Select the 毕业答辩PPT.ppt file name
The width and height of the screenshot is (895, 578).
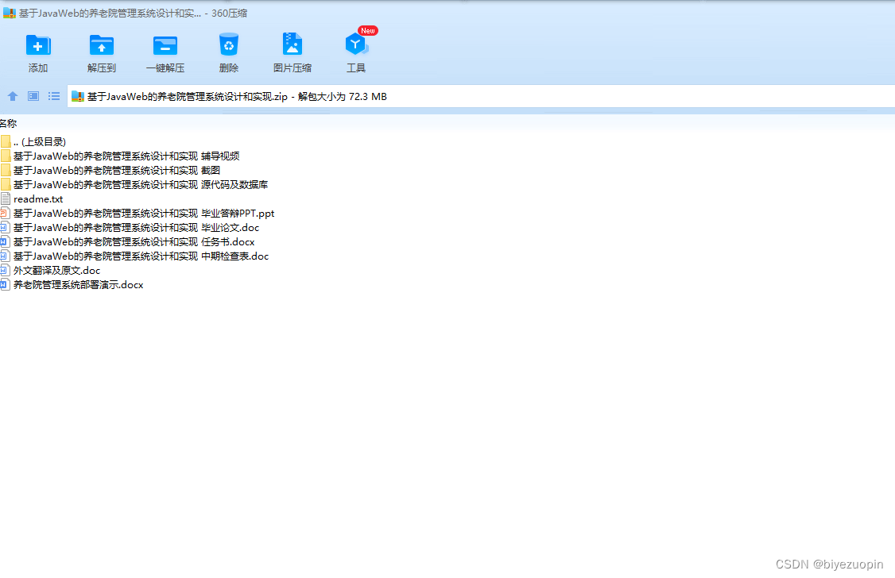pyautogui.click(x=144, y=214)
